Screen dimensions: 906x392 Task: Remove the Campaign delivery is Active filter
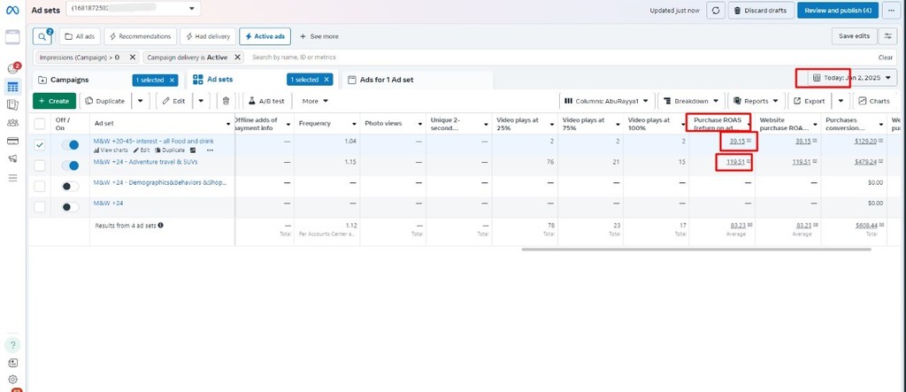[x=237, y=58]
